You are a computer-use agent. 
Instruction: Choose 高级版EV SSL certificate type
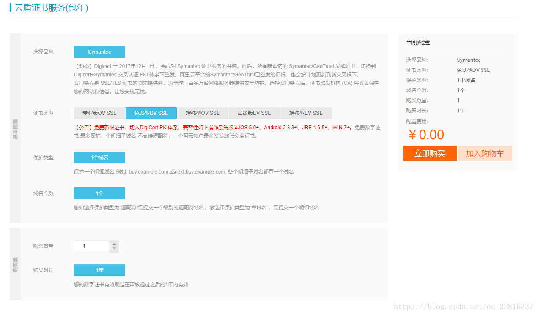[254, 113]
